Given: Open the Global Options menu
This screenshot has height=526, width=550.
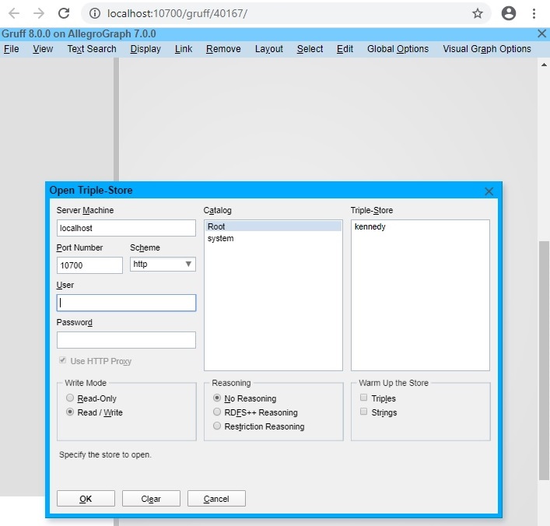Looking at the screenshot, I should pos(398,49).
